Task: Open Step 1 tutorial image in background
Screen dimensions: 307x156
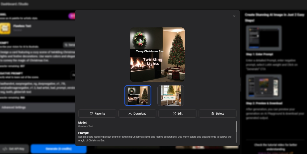Action: (x=264, y=38)
